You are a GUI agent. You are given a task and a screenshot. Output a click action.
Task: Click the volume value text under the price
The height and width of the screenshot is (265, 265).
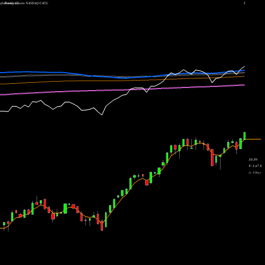click(x=255, y=166)
